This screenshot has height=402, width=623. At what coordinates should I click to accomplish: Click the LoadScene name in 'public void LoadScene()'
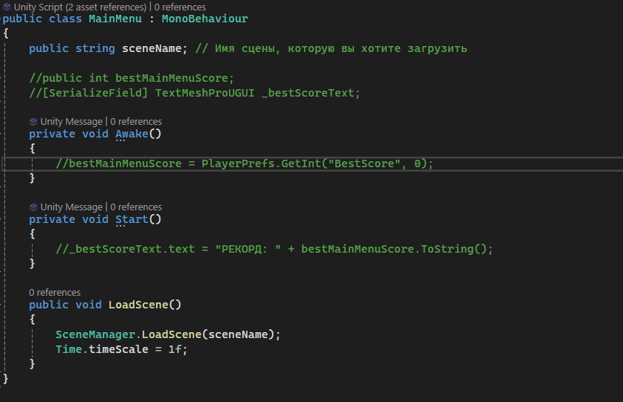(x=138, y=305)
